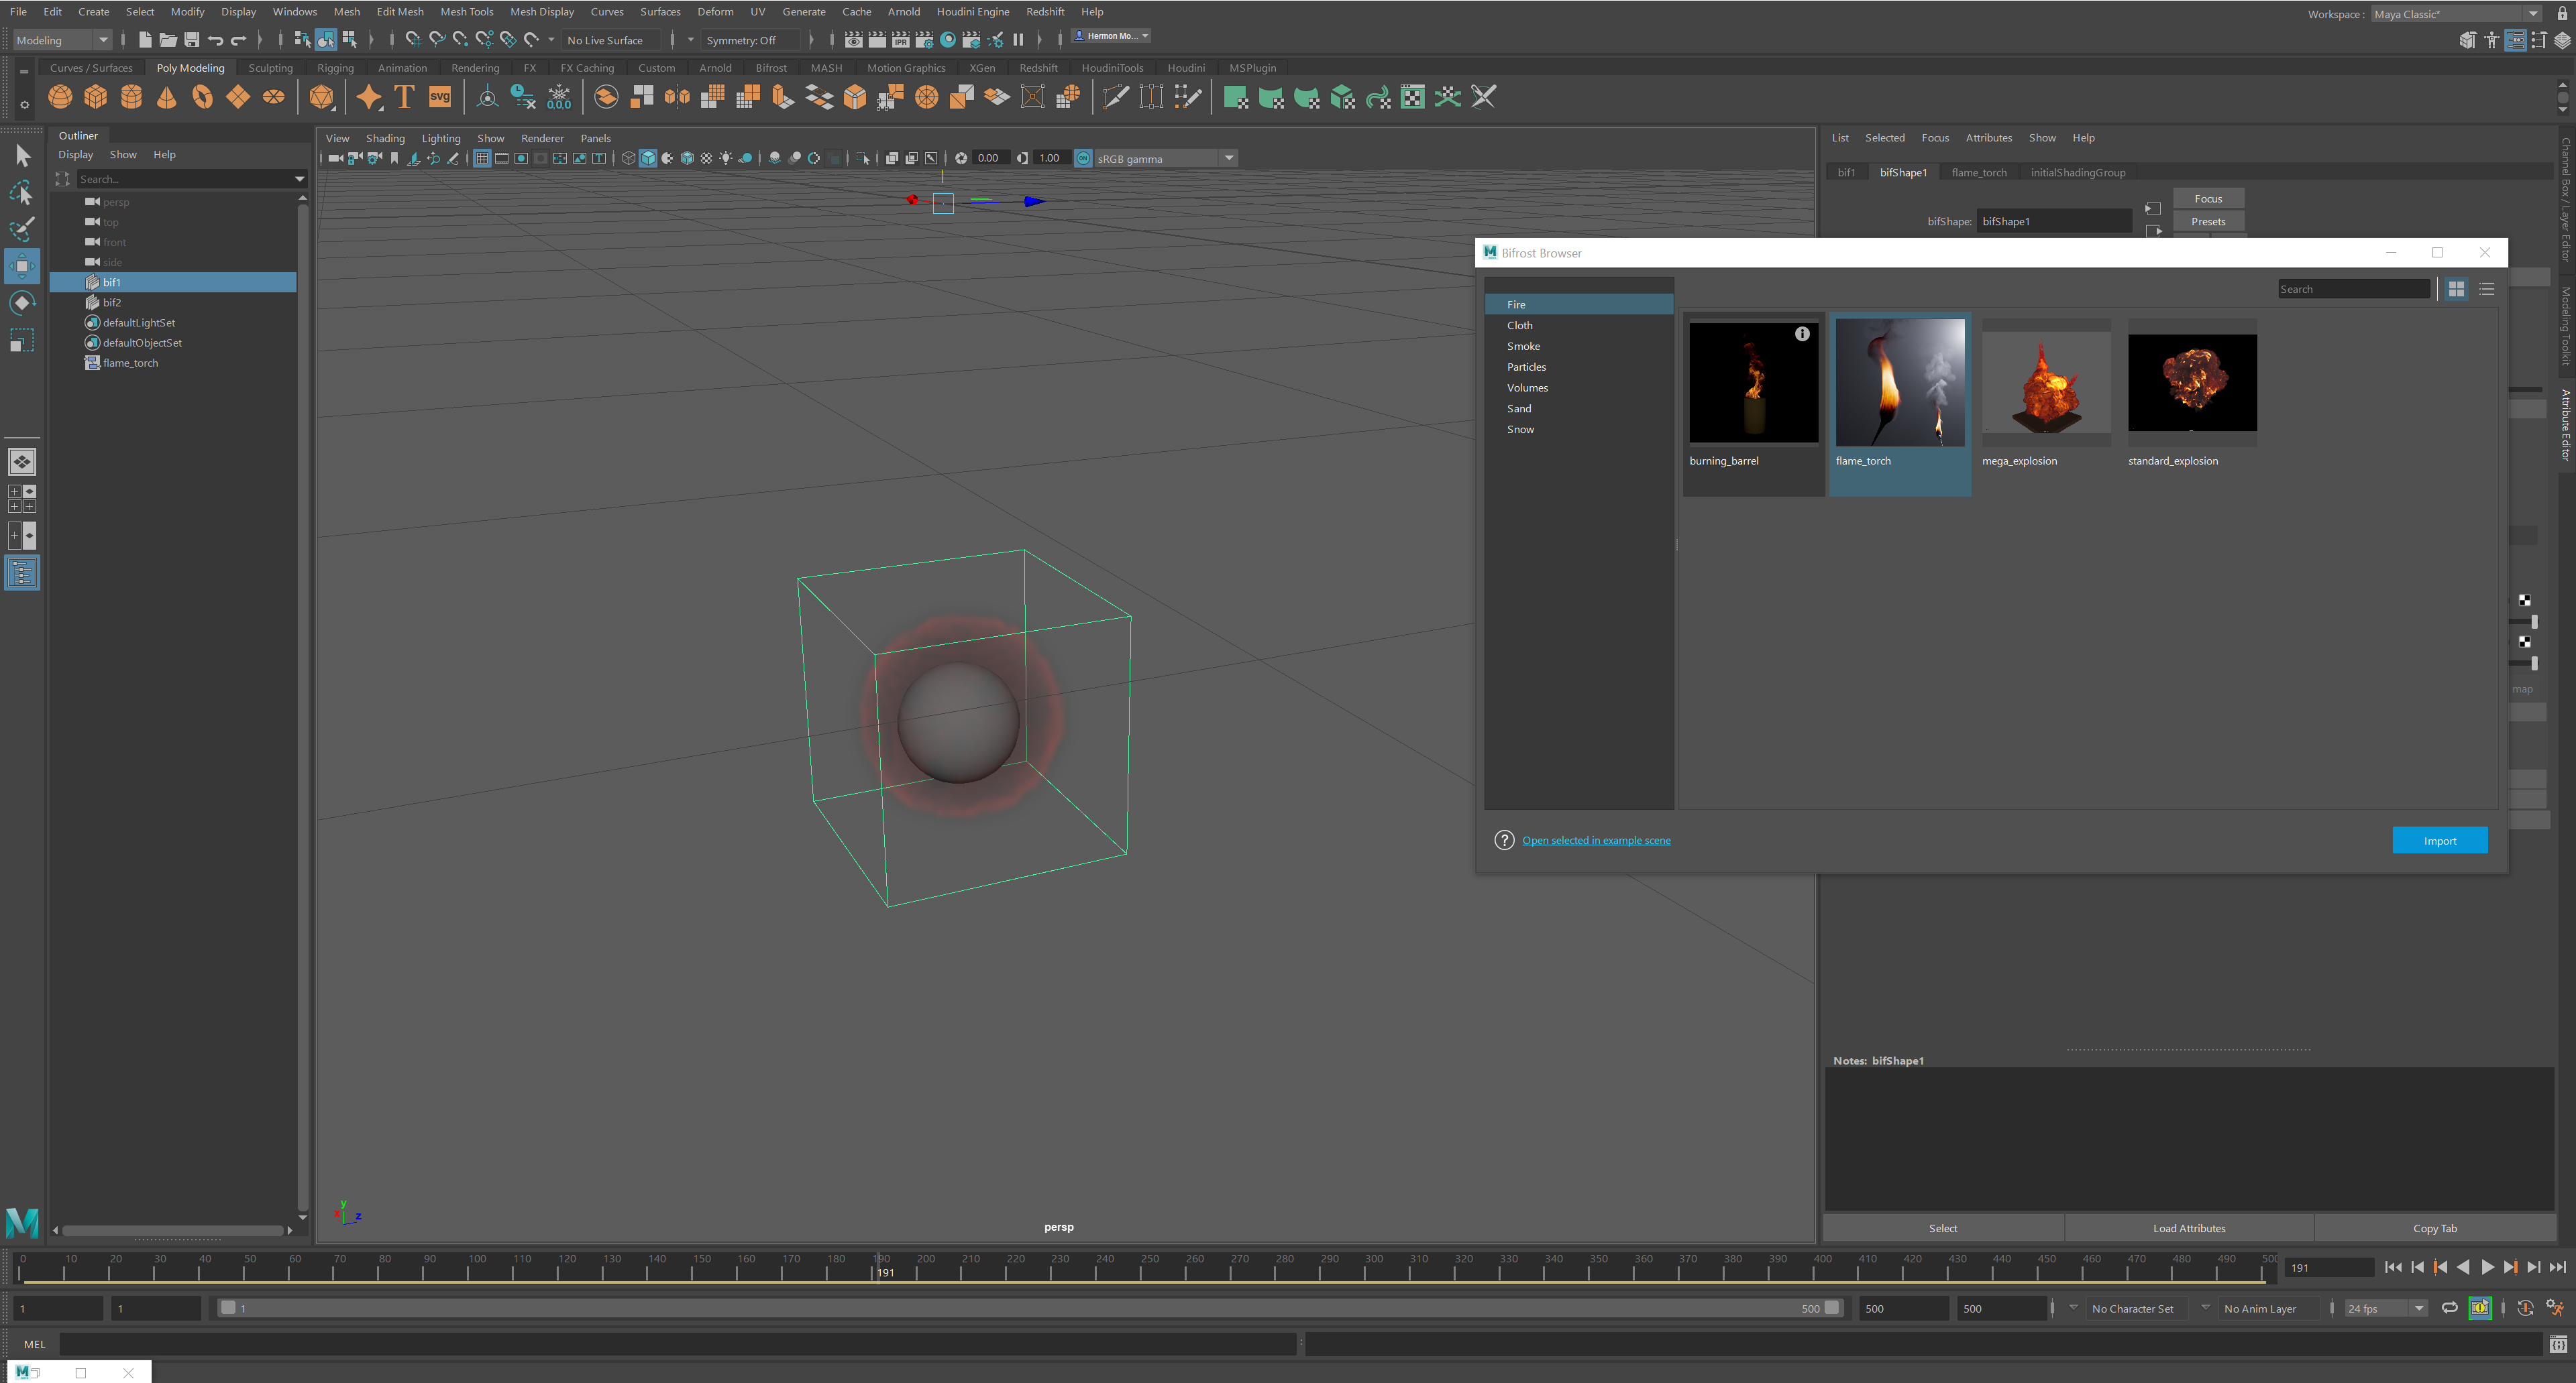Select the Multi-Cut tool icon on the shelf
The width and height of the screenshot is (2576, 1383).
[x=1117, y=97]
